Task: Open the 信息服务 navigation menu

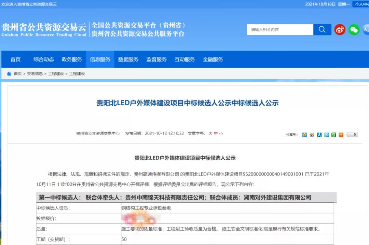Action: click(x=100, y=59)
